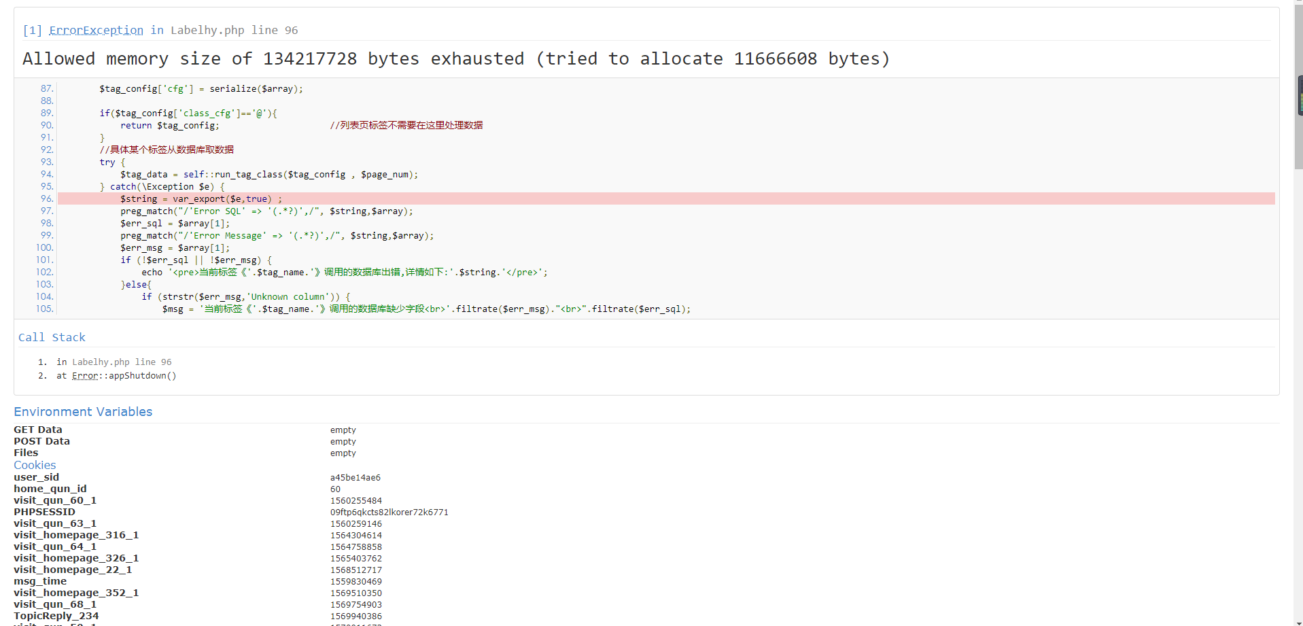
Task: Click the Cookies section heading
Action: (x=35, y=465)
